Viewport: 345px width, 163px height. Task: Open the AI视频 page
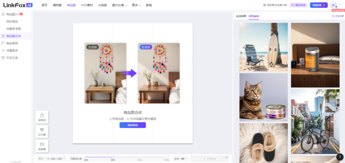102,5
